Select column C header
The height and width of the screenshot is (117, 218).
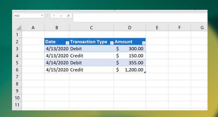tap(91, 28)
